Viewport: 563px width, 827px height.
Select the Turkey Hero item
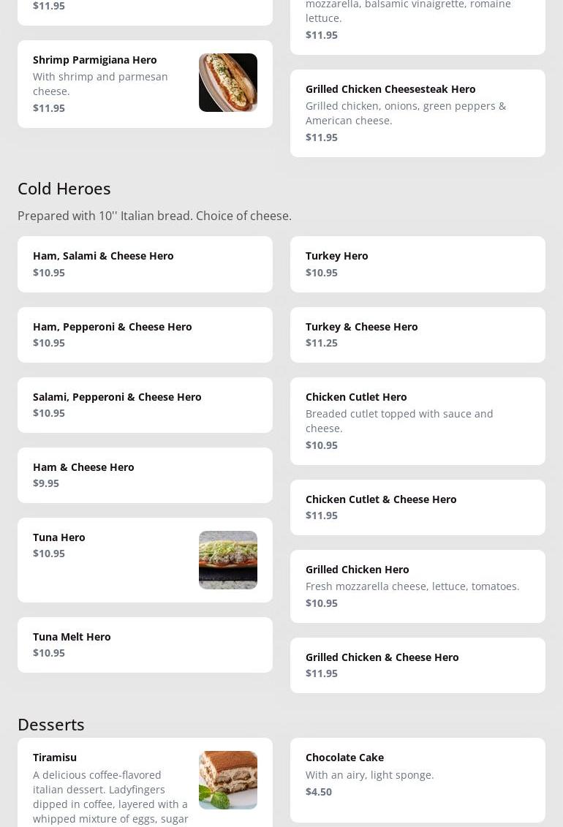(417, 264)
